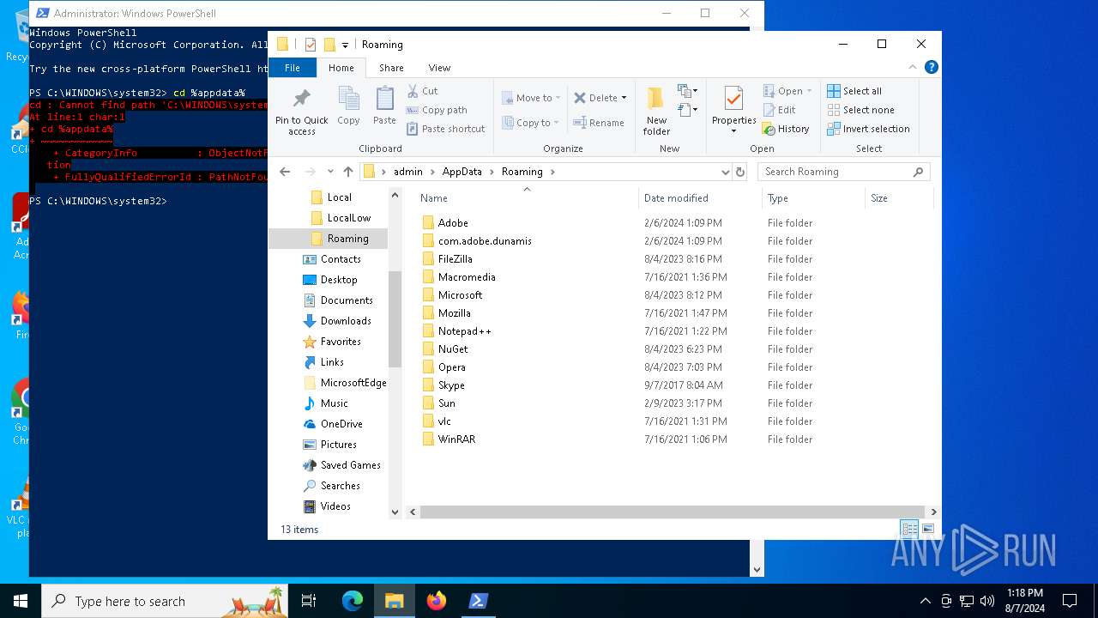The height and width of the screenshot is (618, 1098).
Task: Switch to the Share ribbon tab
Action: 391,68
